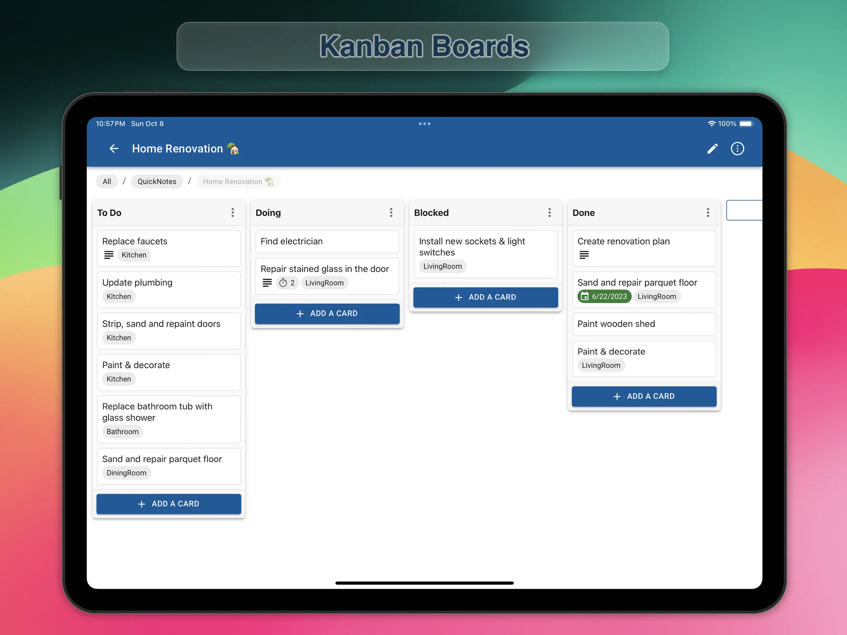The width and height of the screenshot is (847, 635).
Task: Select the Bathroom tag chip
Action: pos(122,432)
